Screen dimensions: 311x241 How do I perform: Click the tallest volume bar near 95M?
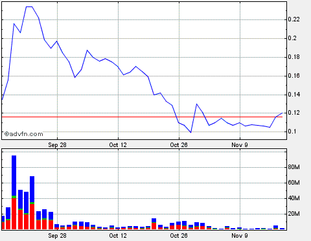click(14, 192)
